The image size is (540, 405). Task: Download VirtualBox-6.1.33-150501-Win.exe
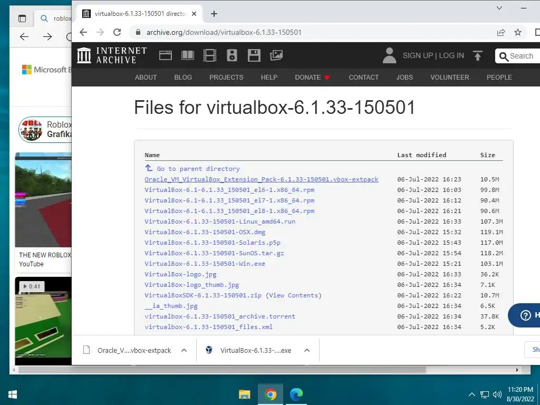205,264
